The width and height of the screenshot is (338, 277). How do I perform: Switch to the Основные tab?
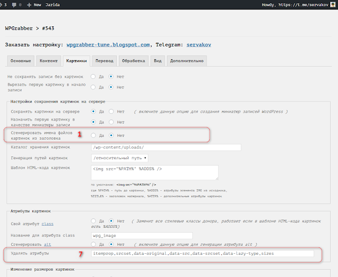21,61
